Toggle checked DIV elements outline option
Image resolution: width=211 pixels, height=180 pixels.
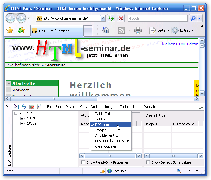click(x=110, y=125)
